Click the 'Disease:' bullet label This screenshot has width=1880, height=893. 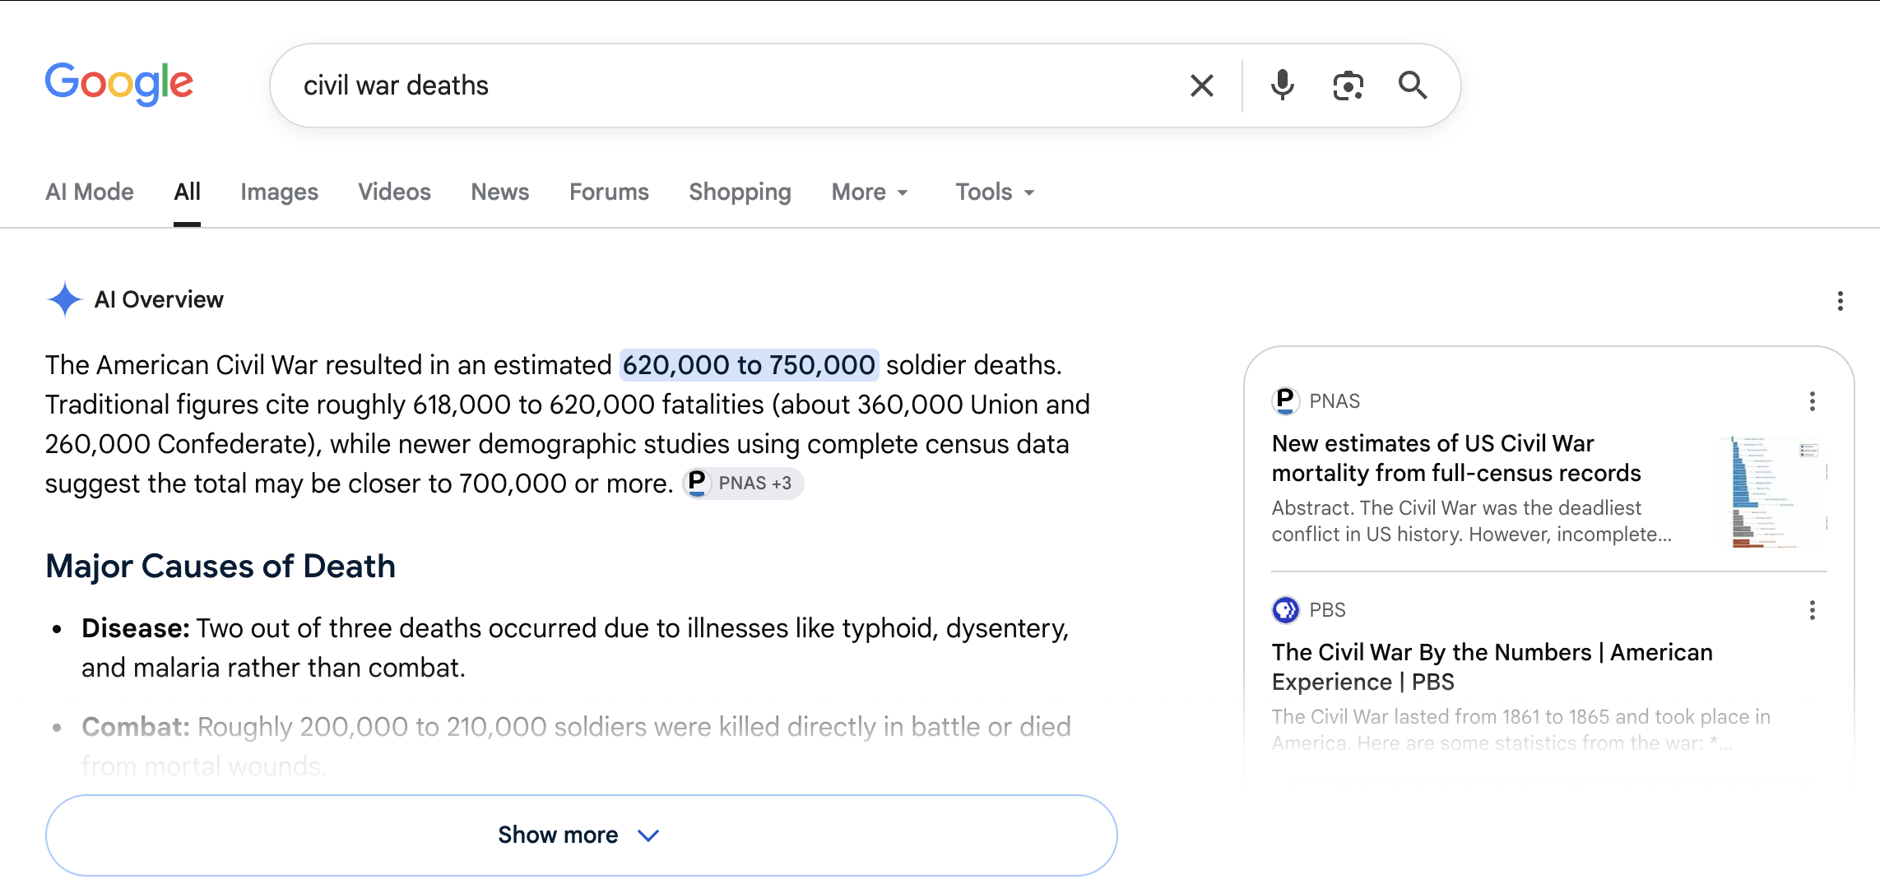136,628
